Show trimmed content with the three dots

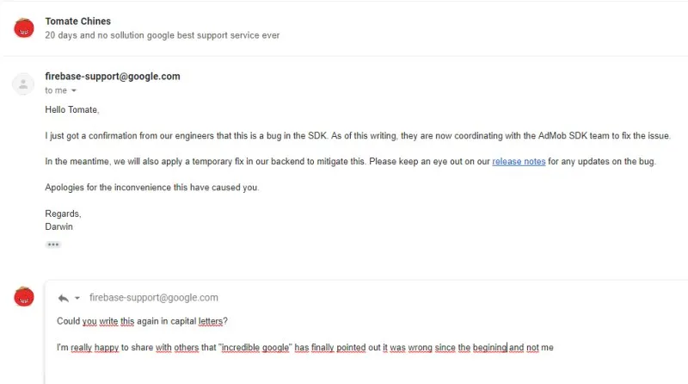pyautogui.click(x=53, y=245)
